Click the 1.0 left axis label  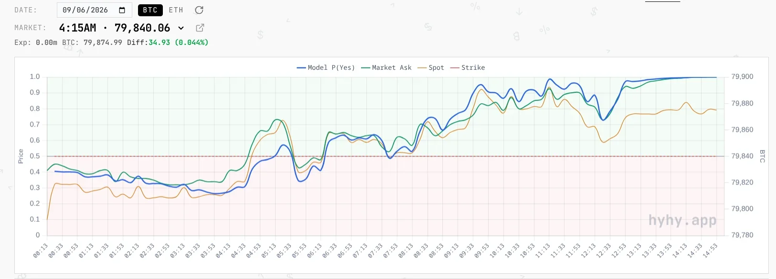35,76
